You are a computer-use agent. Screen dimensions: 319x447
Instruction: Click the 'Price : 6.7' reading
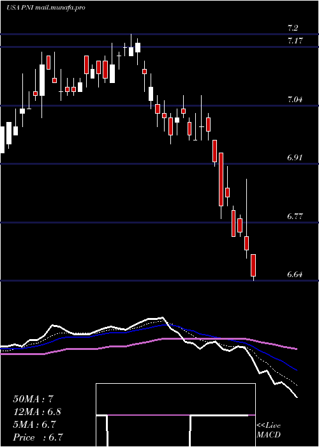(38, 437)
